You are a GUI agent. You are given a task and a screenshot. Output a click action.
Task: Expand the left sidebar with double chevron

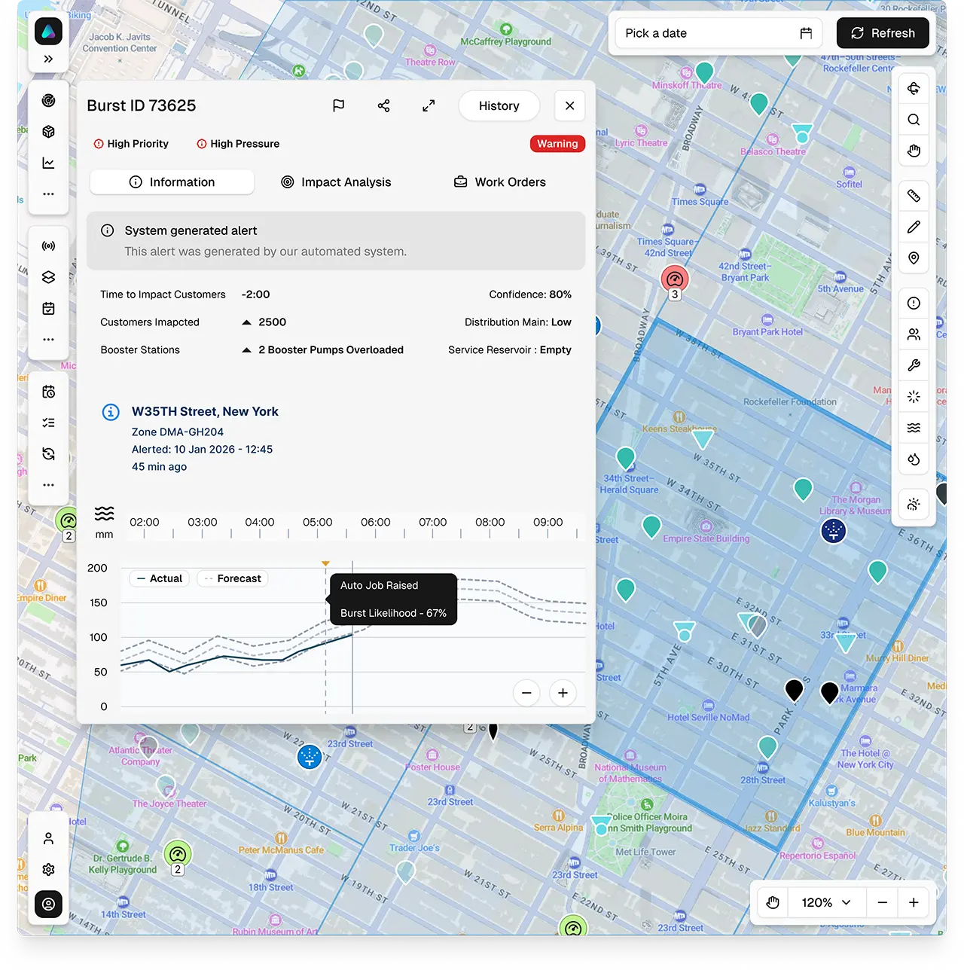point(49,59)
